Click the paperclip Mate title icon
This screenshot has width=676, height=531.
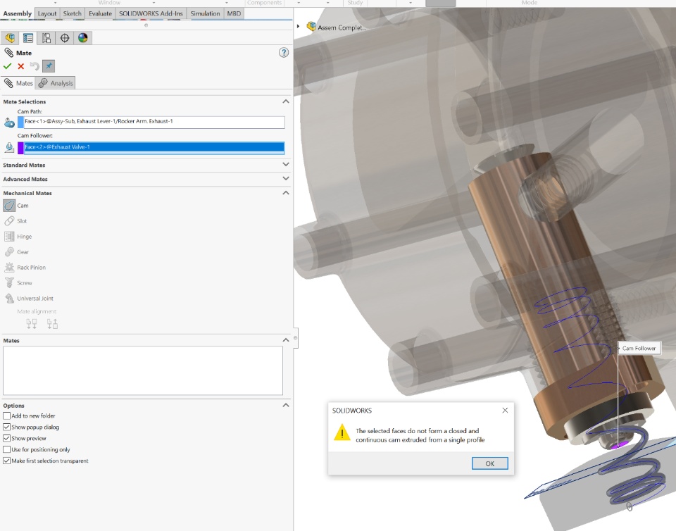point(8,53)
